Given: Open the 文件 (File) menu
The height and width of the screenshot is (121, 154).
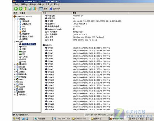Looking at the screenshot, I should pyautogui.click(x=16, y=4).
